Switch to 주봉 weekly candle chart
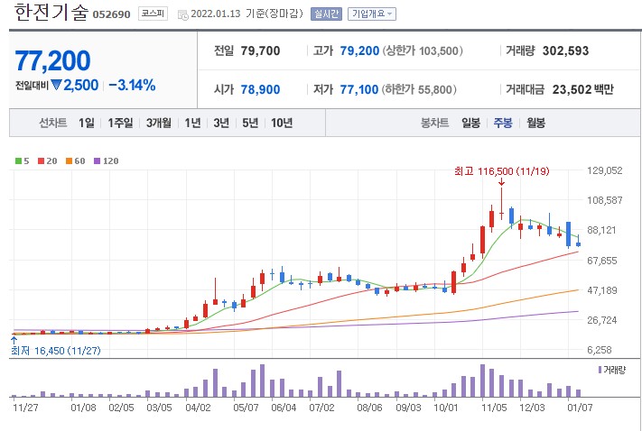This screenshot has height=431, width=642. [x=503, y=123]
